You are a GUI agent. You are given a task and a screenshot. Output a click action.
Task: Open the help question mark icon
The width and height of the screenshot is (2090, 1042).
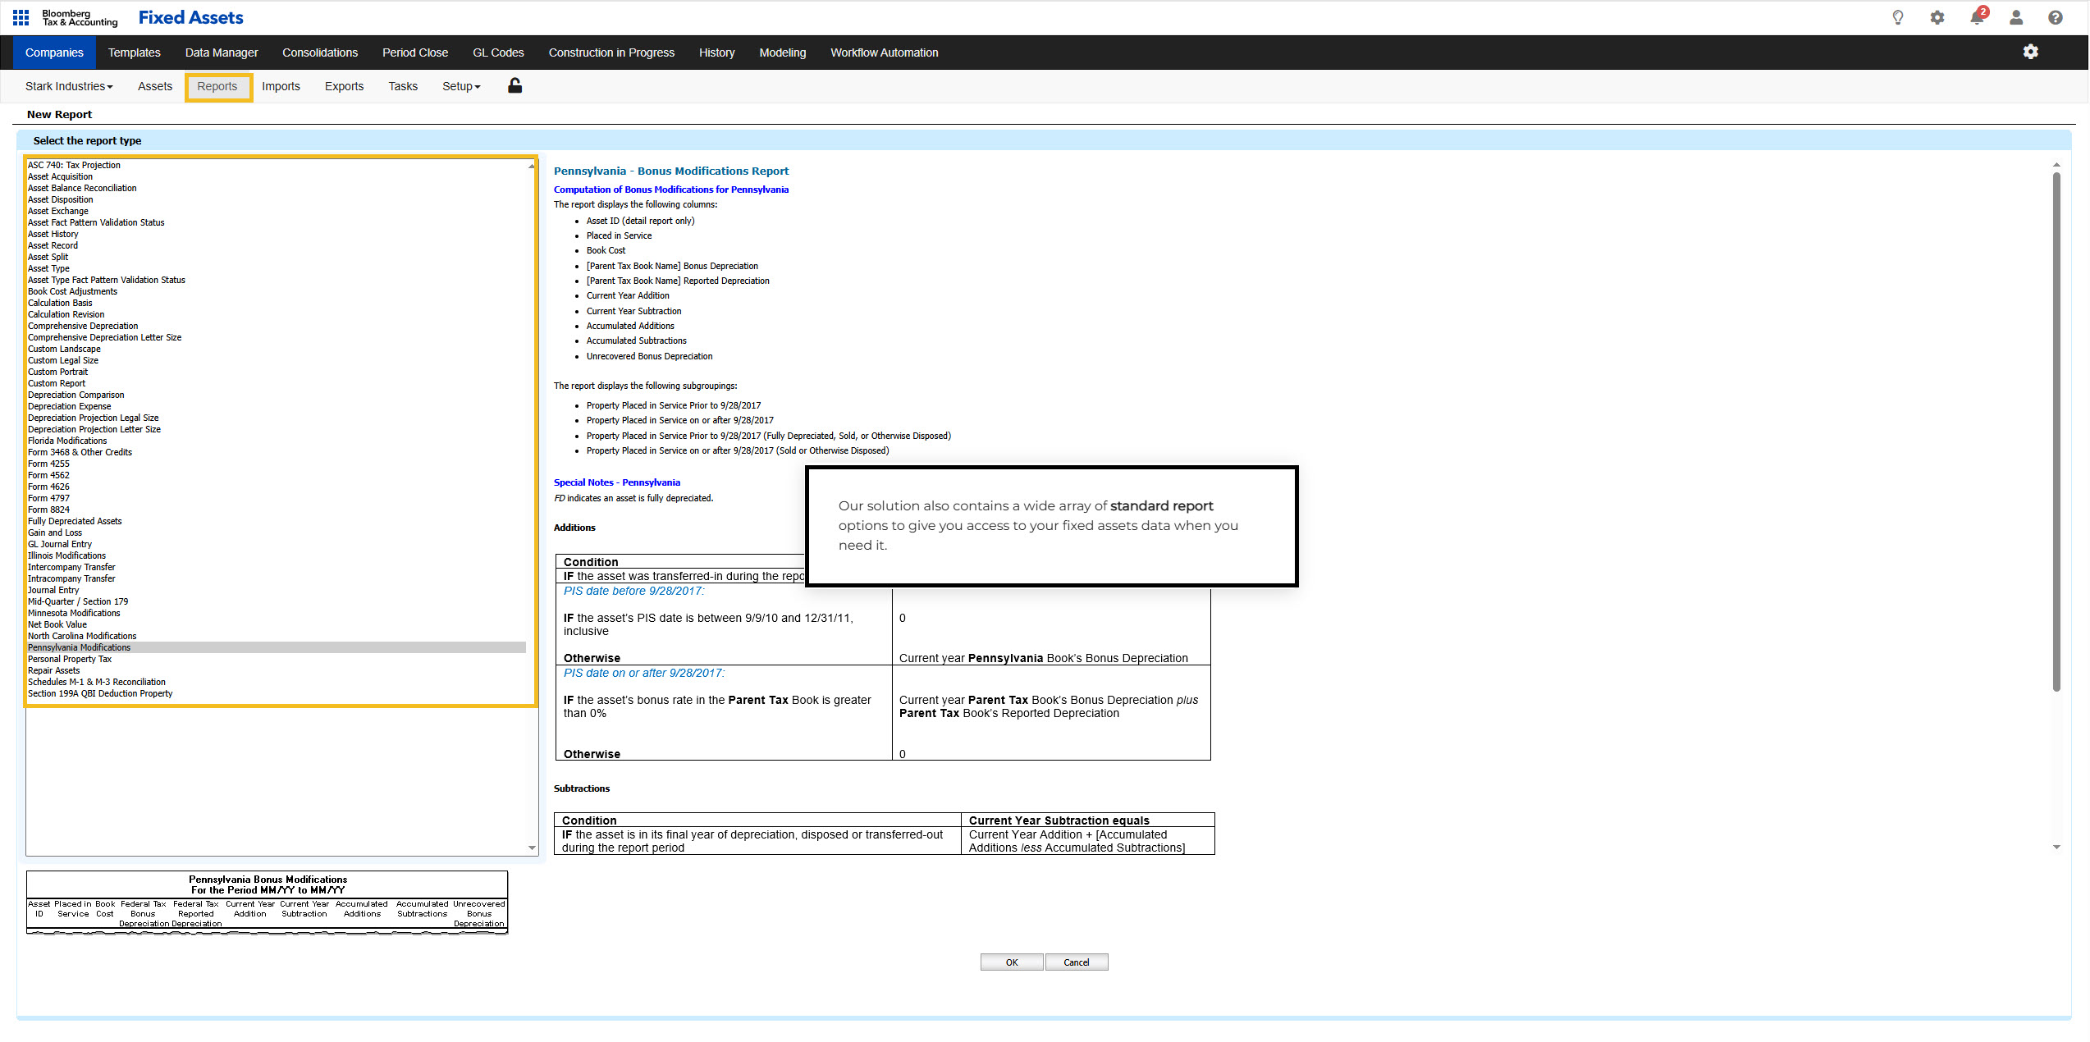(x=2054, y=17)
